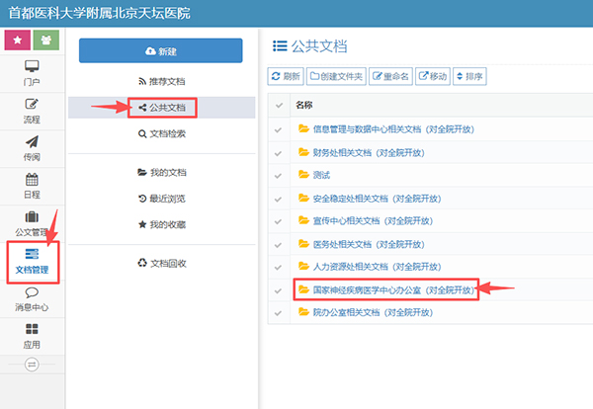Select 我的文档 in the document menu
The height and width of the screenshot is (409, 593).
point(161,172)
